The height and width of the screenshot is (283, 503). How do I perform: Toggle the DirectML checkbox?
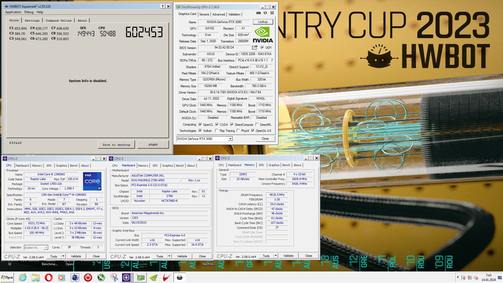[257, 125]
